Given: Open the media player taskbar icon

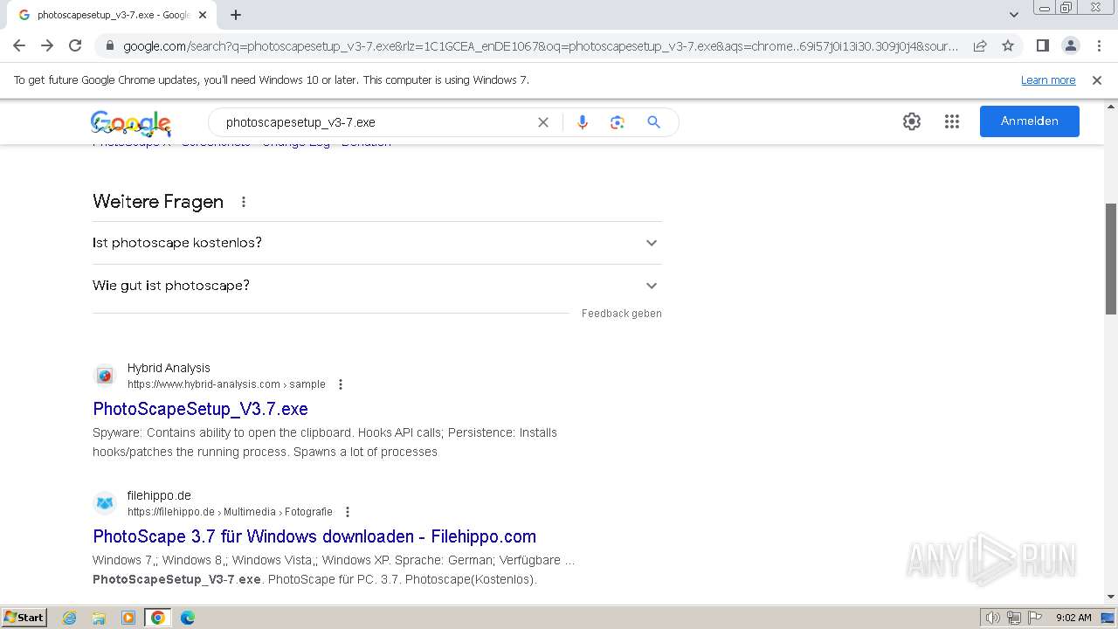Looking at the screenshot, I should tap(128, 618).
